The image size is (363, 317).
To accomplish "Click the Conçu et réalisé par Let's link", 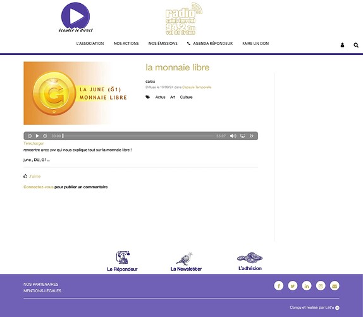I will click(x=314, y=307).
